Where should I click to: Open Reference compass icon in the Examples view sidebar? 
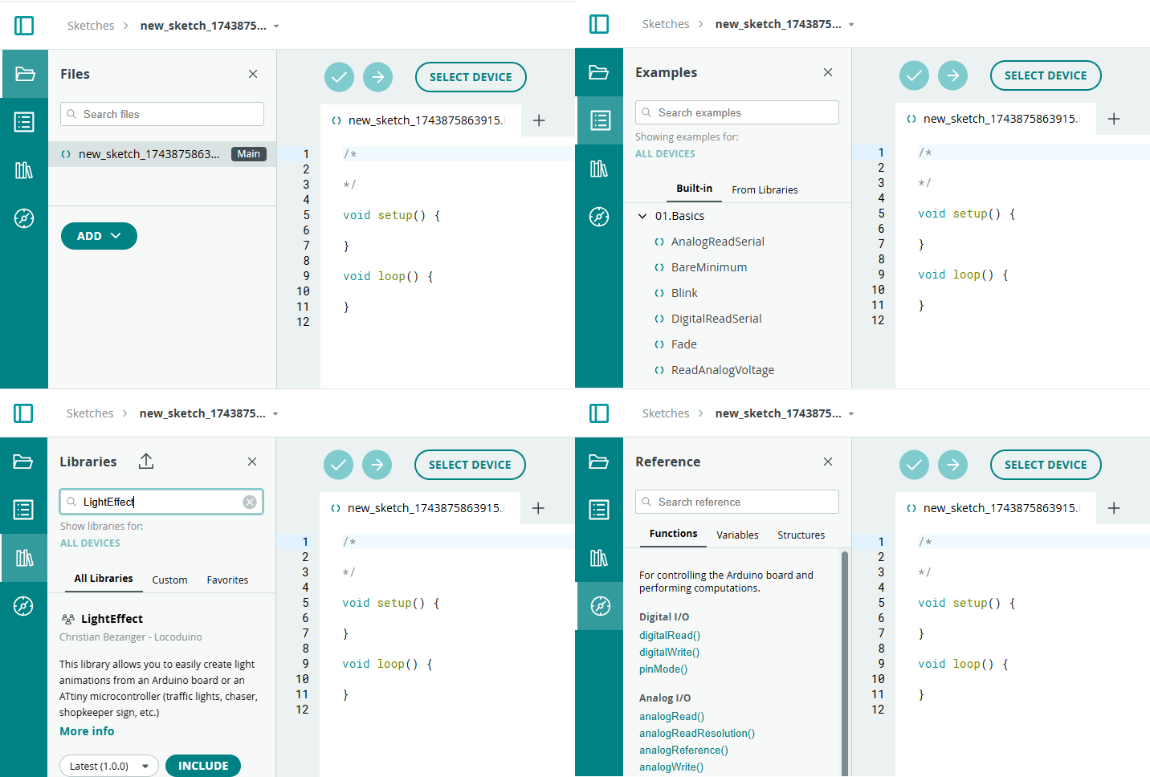click(599, 217)
